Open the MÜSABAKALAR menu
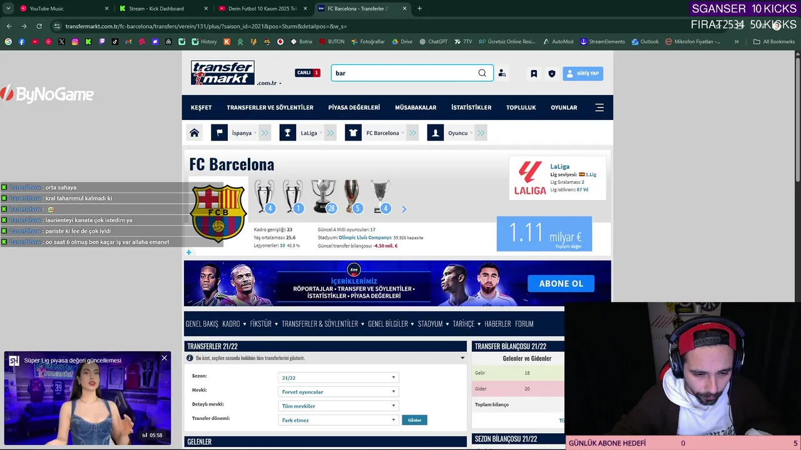Image resolution: width=801 pixels, height=450 pixels. click(416, 107)
